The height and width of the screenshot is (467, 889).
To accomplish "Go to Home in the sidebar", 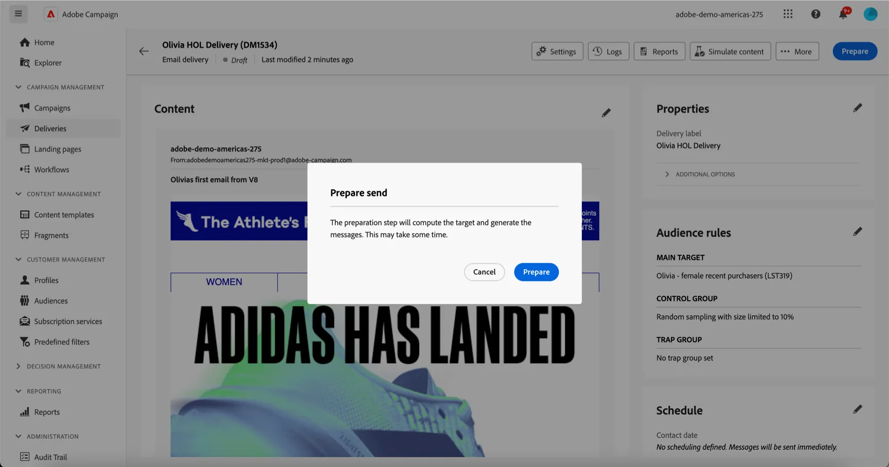I will 64,42.
